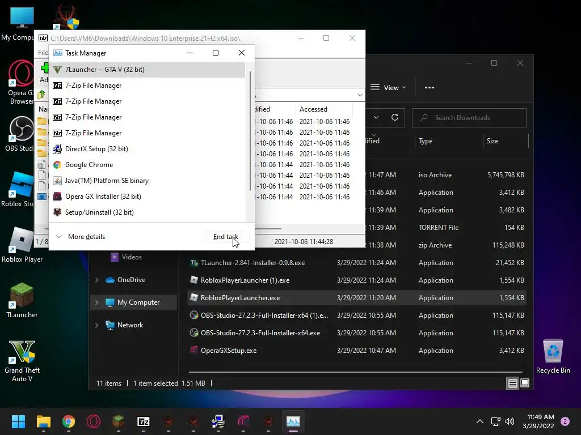This screenshot has height=435, width=581.
Task: Click the Java icon in Task Manager list
Action: [x=57, y=181]
